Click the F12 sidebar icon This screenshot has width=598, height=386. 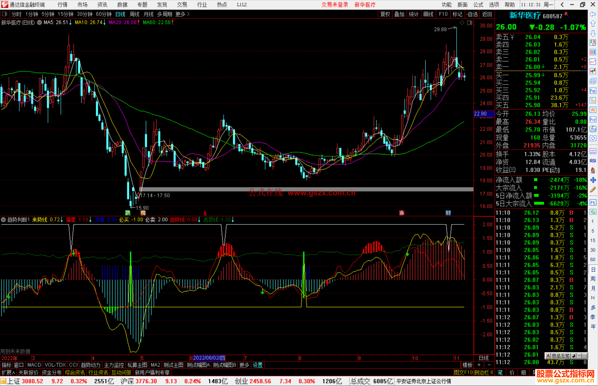[x=593, y=120]
